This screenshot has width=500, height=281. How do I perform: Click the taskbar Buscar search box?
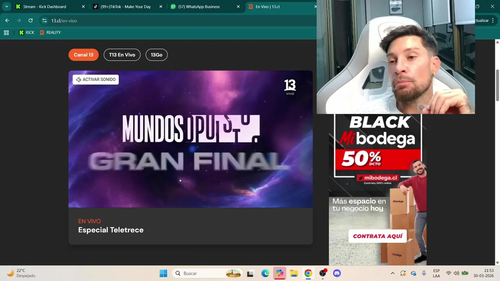(x=208, y=273)
